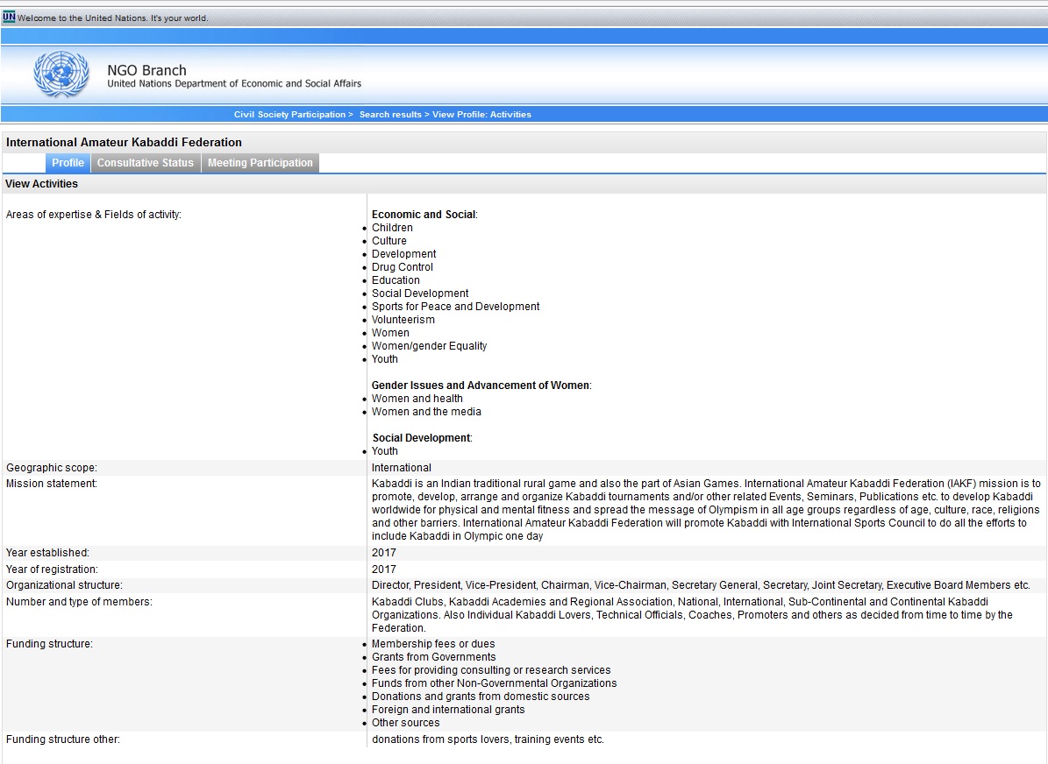Click the Welcome to the United Nations text

[112, 18]
